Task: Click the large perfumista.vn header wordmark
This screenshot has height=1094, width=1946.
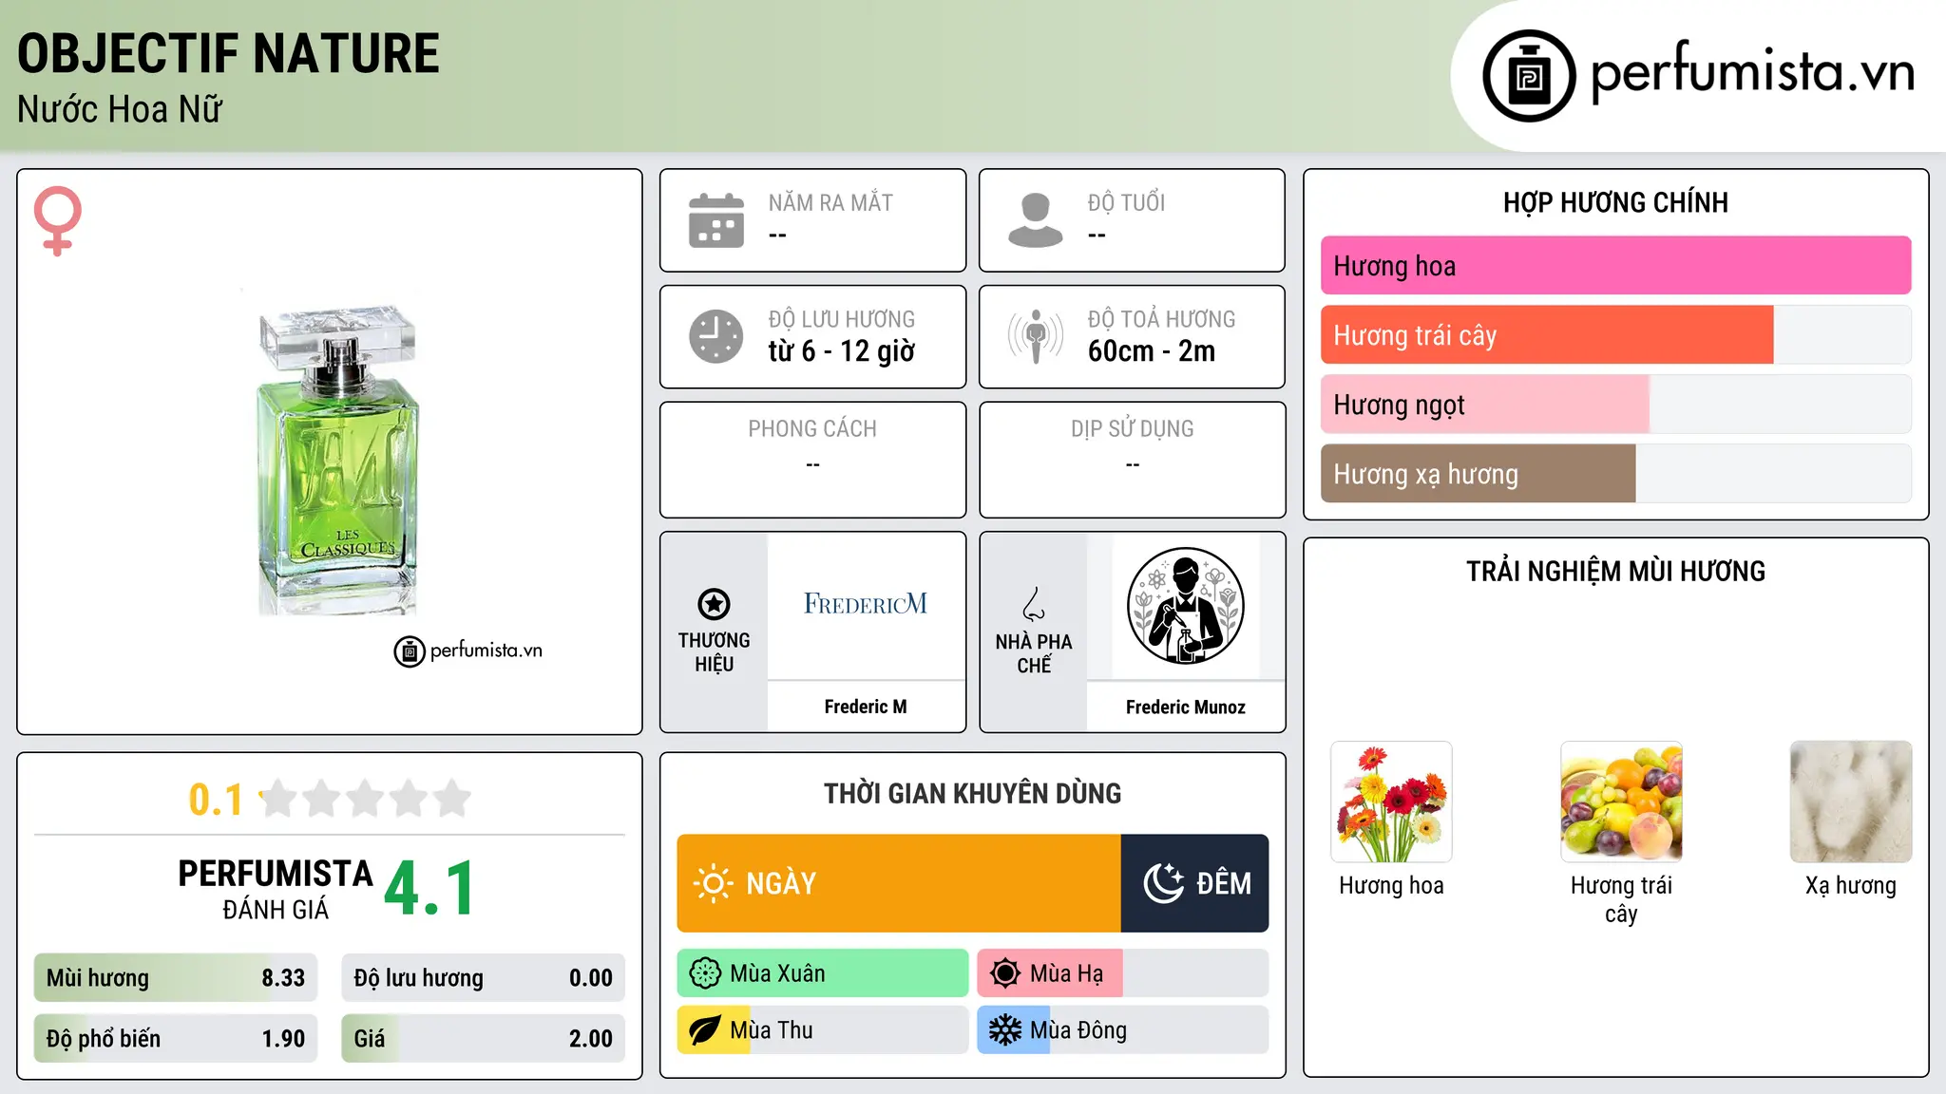Action: 1753,71
